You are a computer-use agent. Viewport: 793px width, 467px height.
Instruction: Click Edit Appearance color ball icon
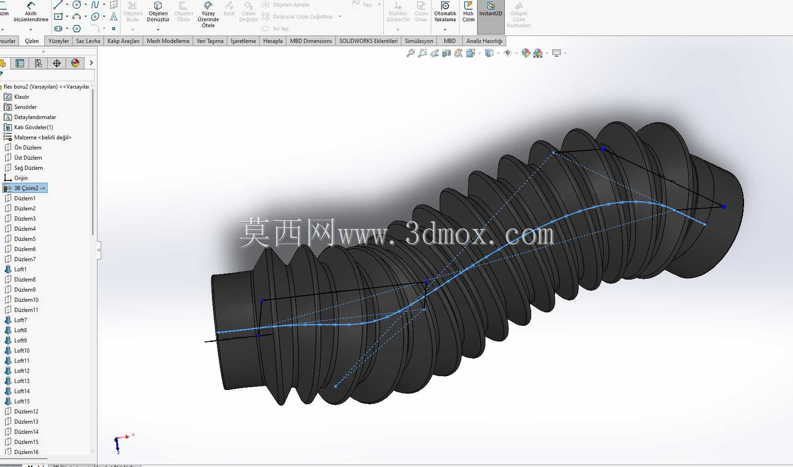(526, 54)
